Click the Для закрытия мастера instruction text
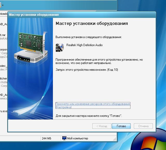The height and width of the screenshot is (150, 166). coord(89,116)
